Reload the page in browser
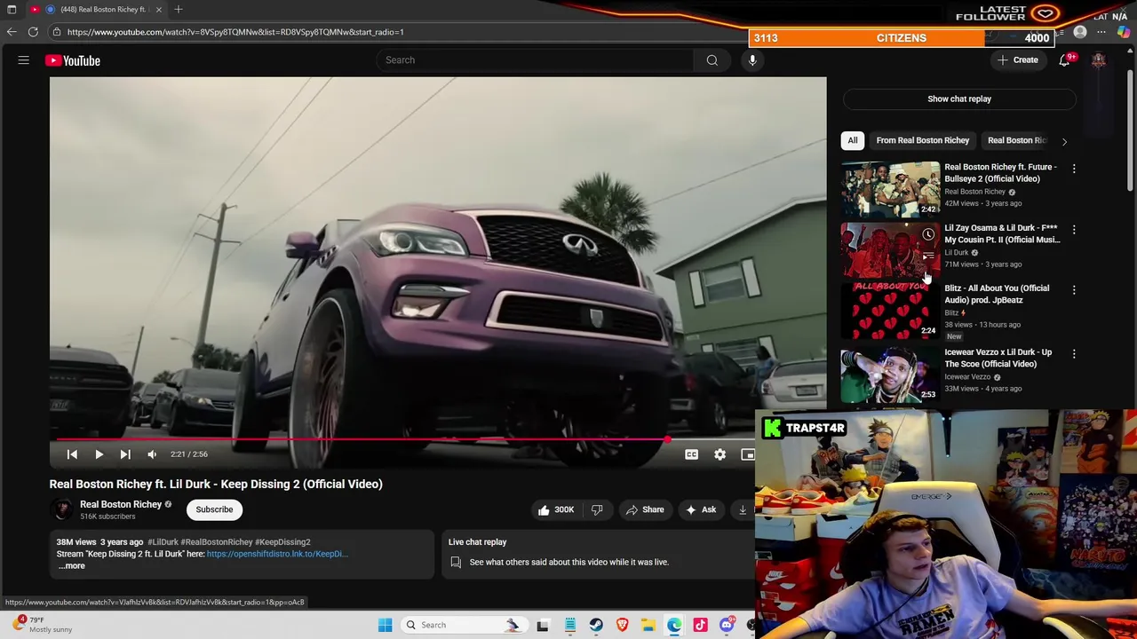1137x639 pixels. tap(33, 32)
